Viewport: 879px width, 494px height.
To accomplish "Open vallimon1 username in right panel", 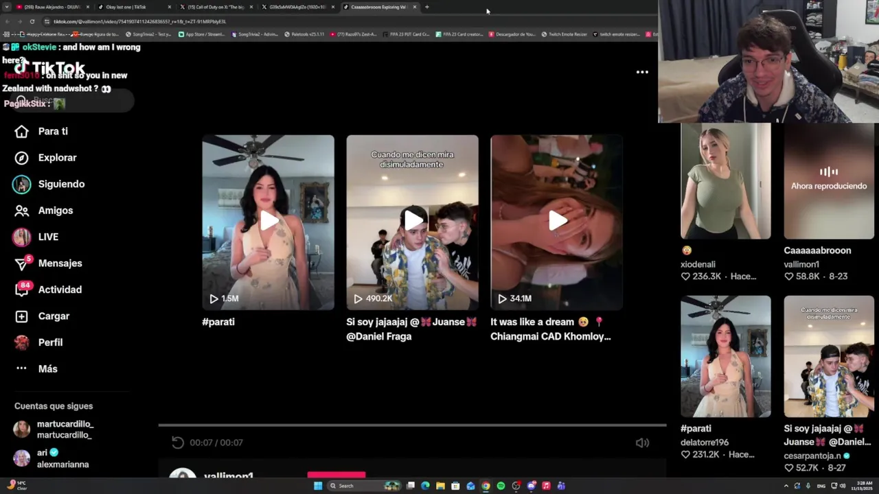I will [801, 264].
